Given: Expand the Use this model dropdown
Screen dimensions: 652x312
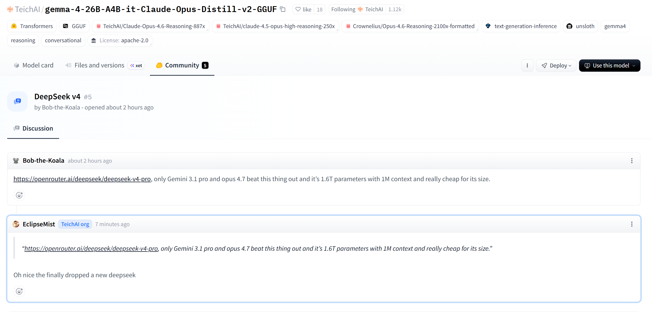Looking at the screenshot, I should [609, 66].
